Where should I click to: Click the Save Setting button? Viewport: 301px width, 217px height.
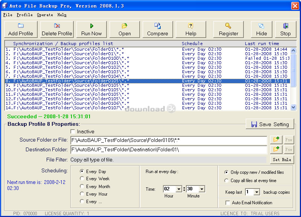coord(270,124)
